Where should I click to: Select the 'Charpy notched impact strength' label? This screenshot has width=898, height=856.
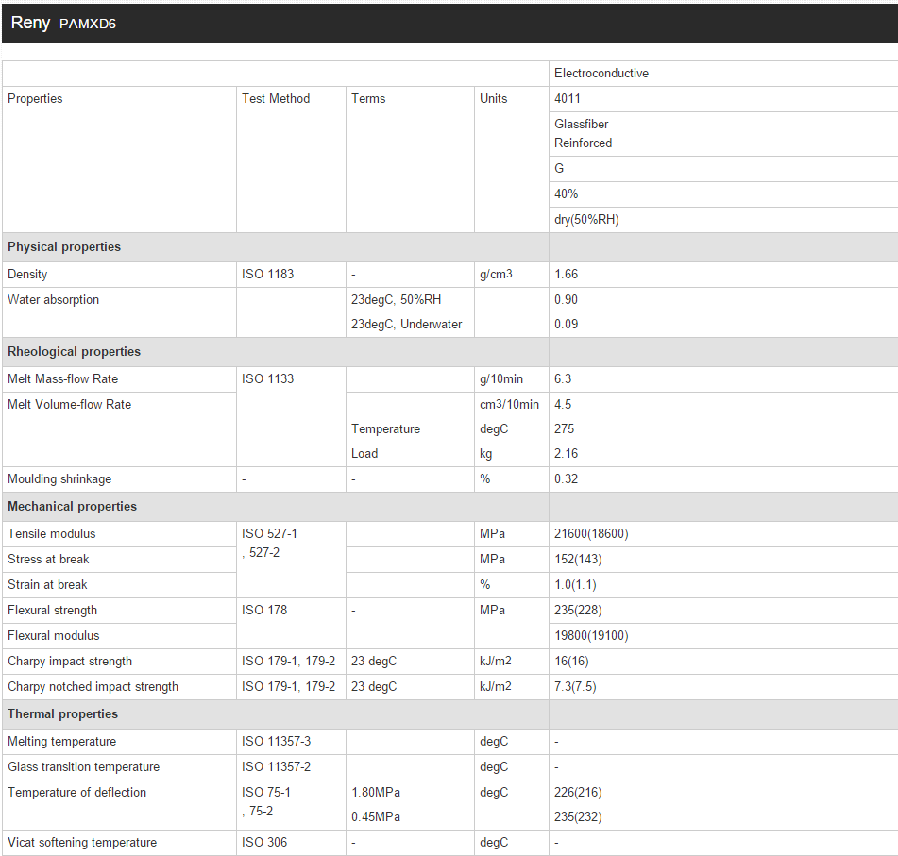pos(93,686)
